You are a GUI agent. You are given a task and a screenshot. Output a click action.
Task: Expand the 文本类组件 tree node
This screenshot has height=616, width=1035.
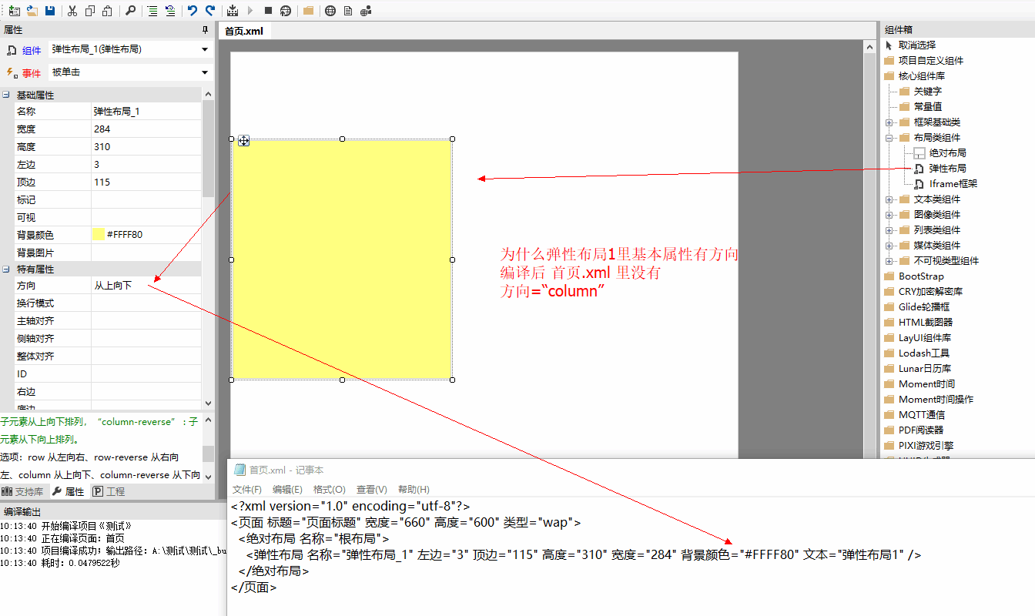pyautogui.click(x=889, y=199)
